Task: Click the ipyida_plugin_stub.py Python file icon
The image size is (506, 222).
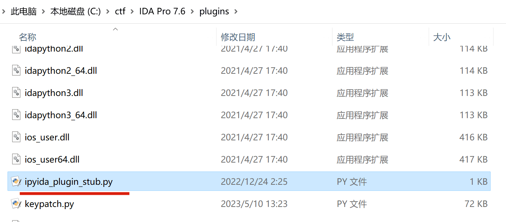Action: [16, 182]
